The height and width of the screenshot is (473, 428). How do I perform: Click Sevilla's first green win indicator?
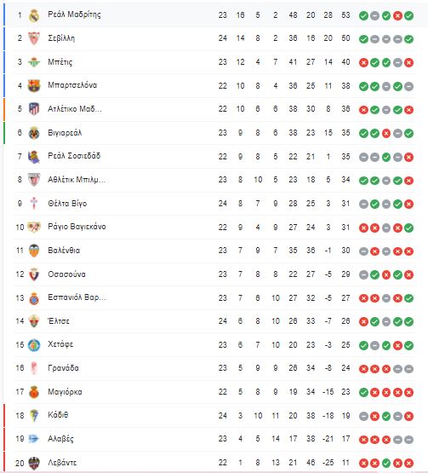(x=363, y=39)
